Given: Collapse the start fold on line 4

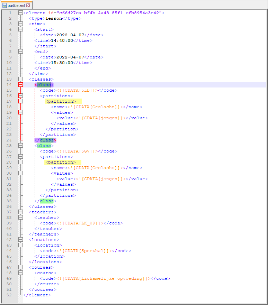Looking at the screenshot, I should pyautogui.click(x=20, y=29).
